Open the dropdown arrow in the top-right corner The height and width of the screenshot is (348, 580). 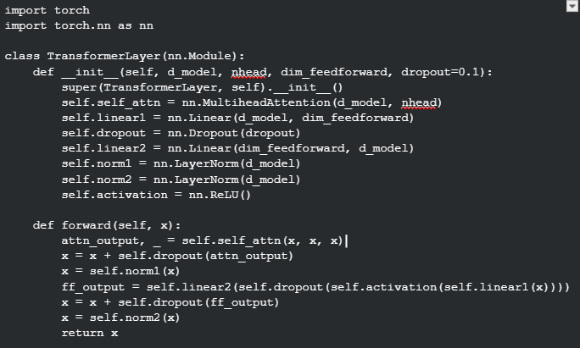coord(572,6)
